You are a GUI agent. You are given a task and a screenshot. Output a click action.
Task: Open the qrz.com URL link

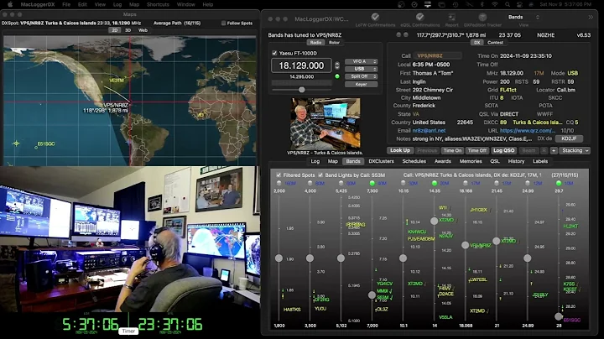pyautogui.click(x=528, y=131)
